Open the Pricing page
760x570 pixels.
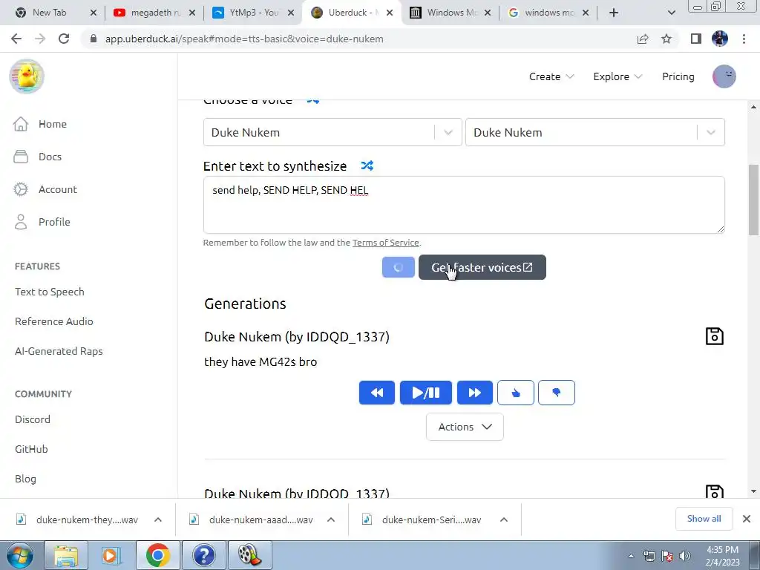tap(678, 76)
